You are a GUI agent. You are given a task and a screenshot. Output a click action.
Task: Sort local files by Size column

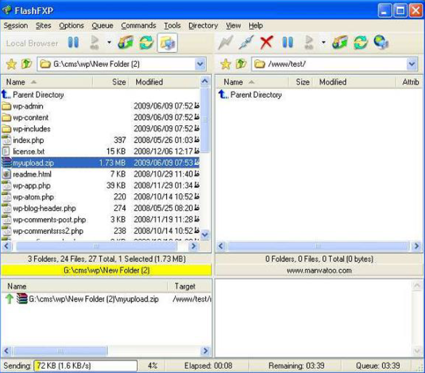point(110,82)
